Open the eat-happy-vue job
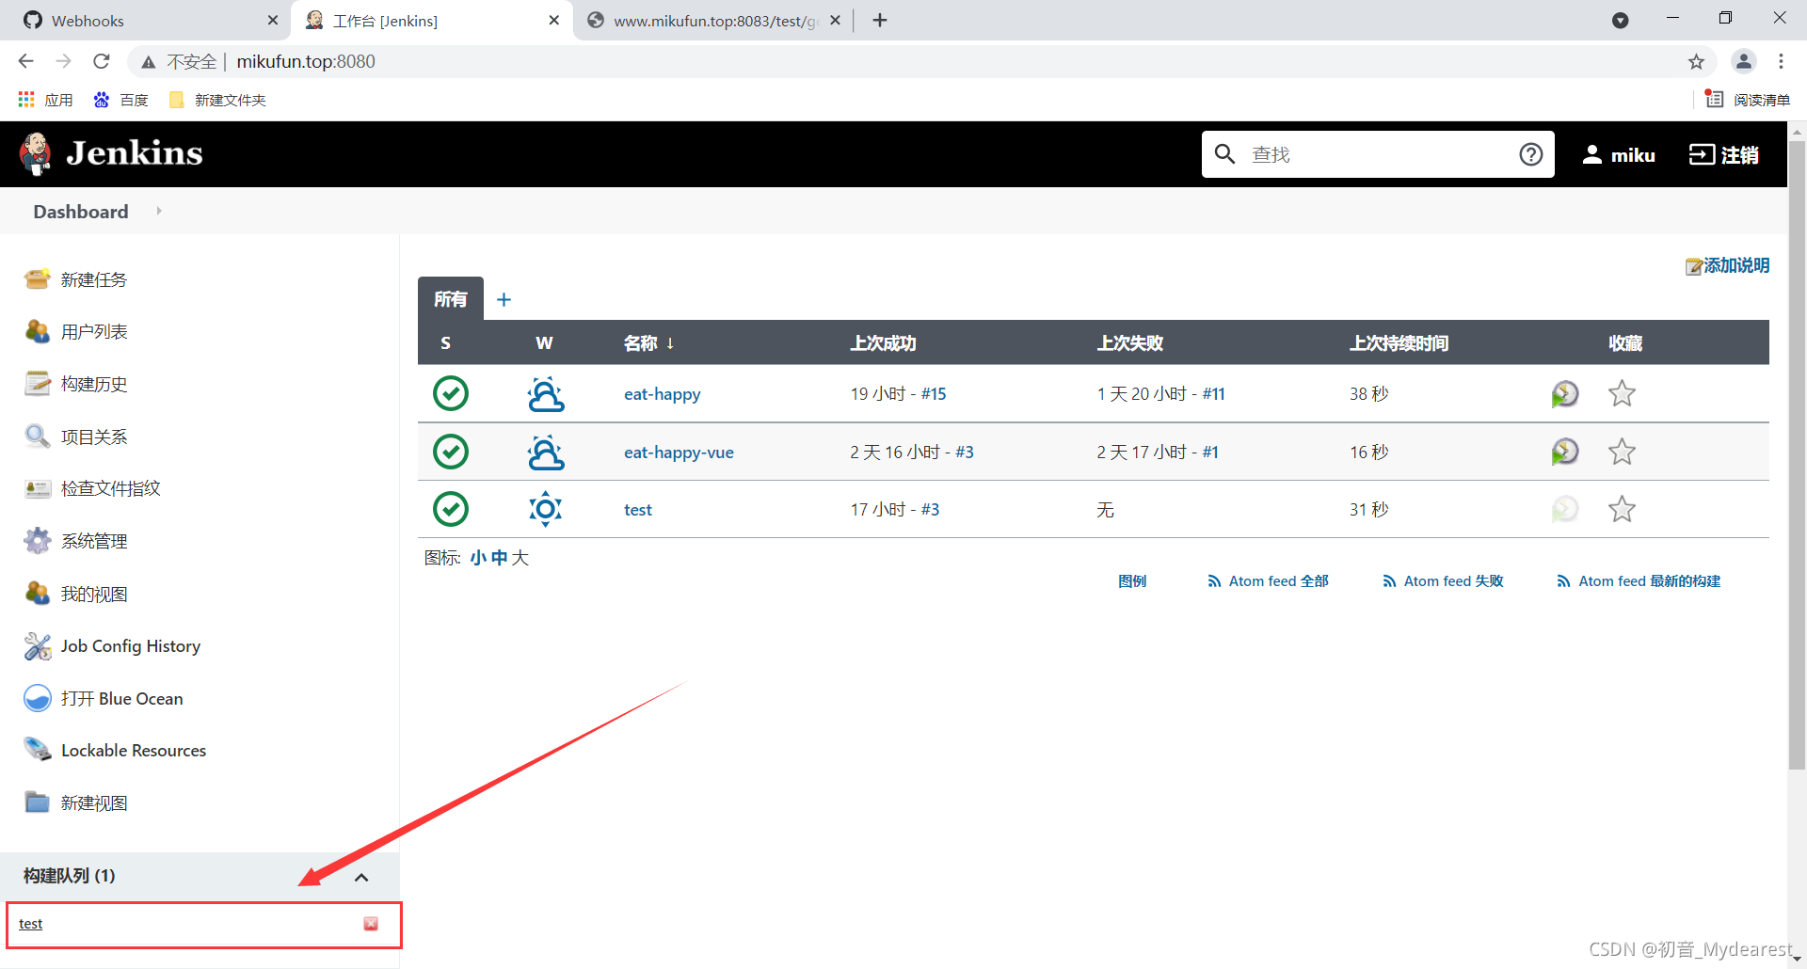The height and width of the screenshot is (969, 1807). tap(679, 453)
